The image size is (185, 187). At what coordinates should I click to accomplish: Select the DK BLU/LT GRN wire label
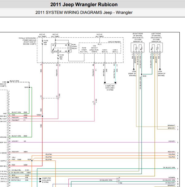click(x=169, y=168)
